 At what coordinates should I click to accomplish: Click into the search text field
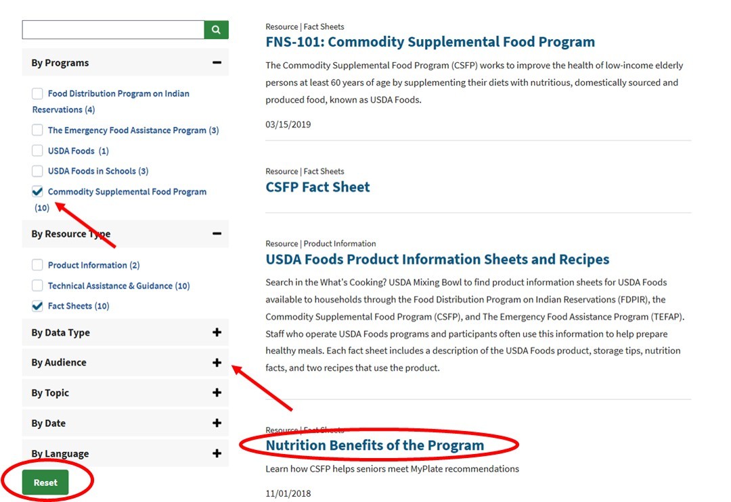coord(113,30)
